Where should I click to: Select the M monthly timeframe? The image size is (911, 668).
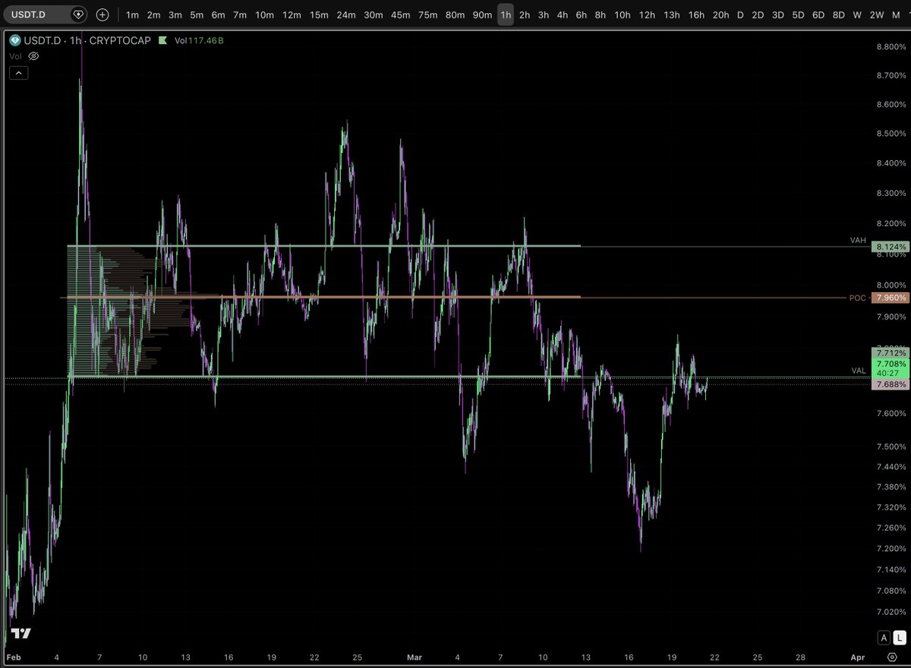[x=897, y=15]
